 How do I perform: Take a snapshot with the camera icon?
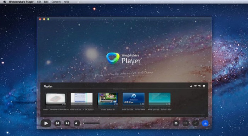186,123
